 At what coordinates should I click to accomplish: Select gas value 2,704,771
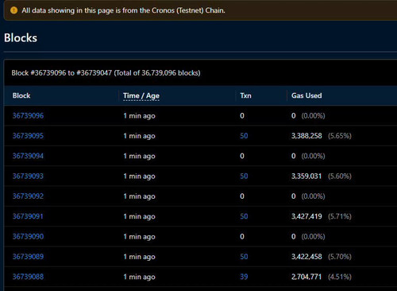(306, 277)
